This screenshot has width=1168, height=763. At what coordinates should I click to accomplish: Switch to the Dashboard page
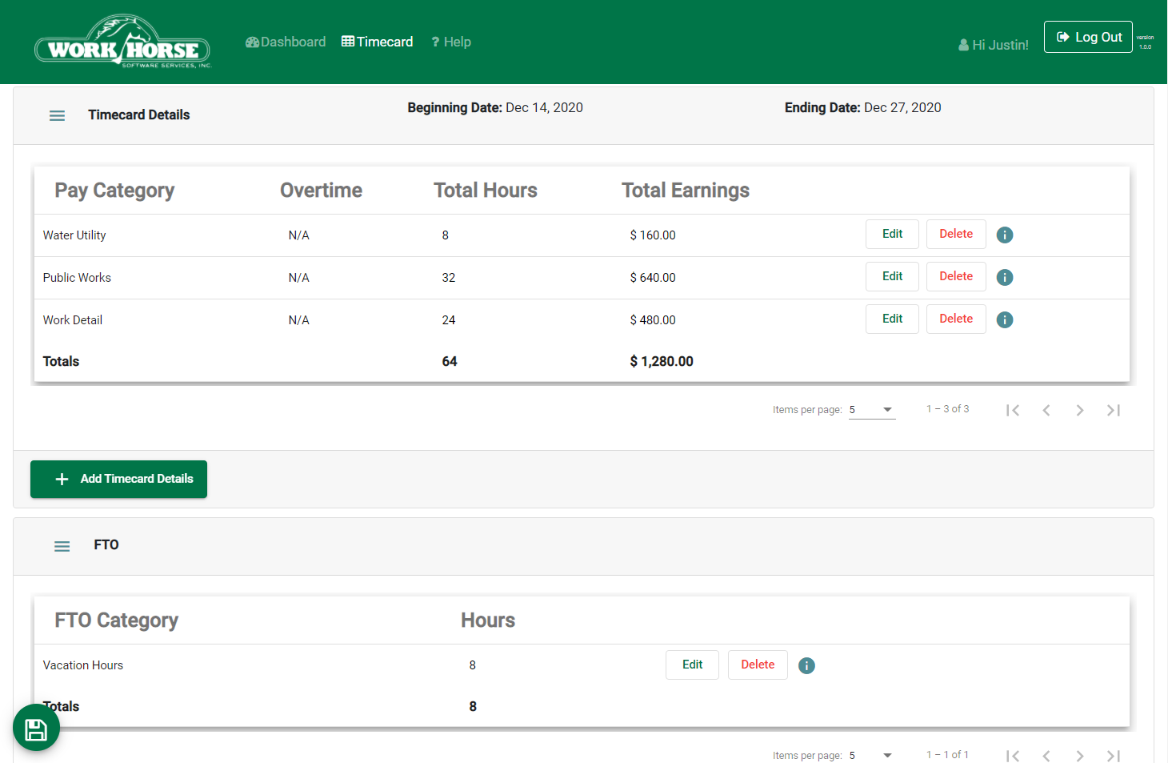[286, 42]
